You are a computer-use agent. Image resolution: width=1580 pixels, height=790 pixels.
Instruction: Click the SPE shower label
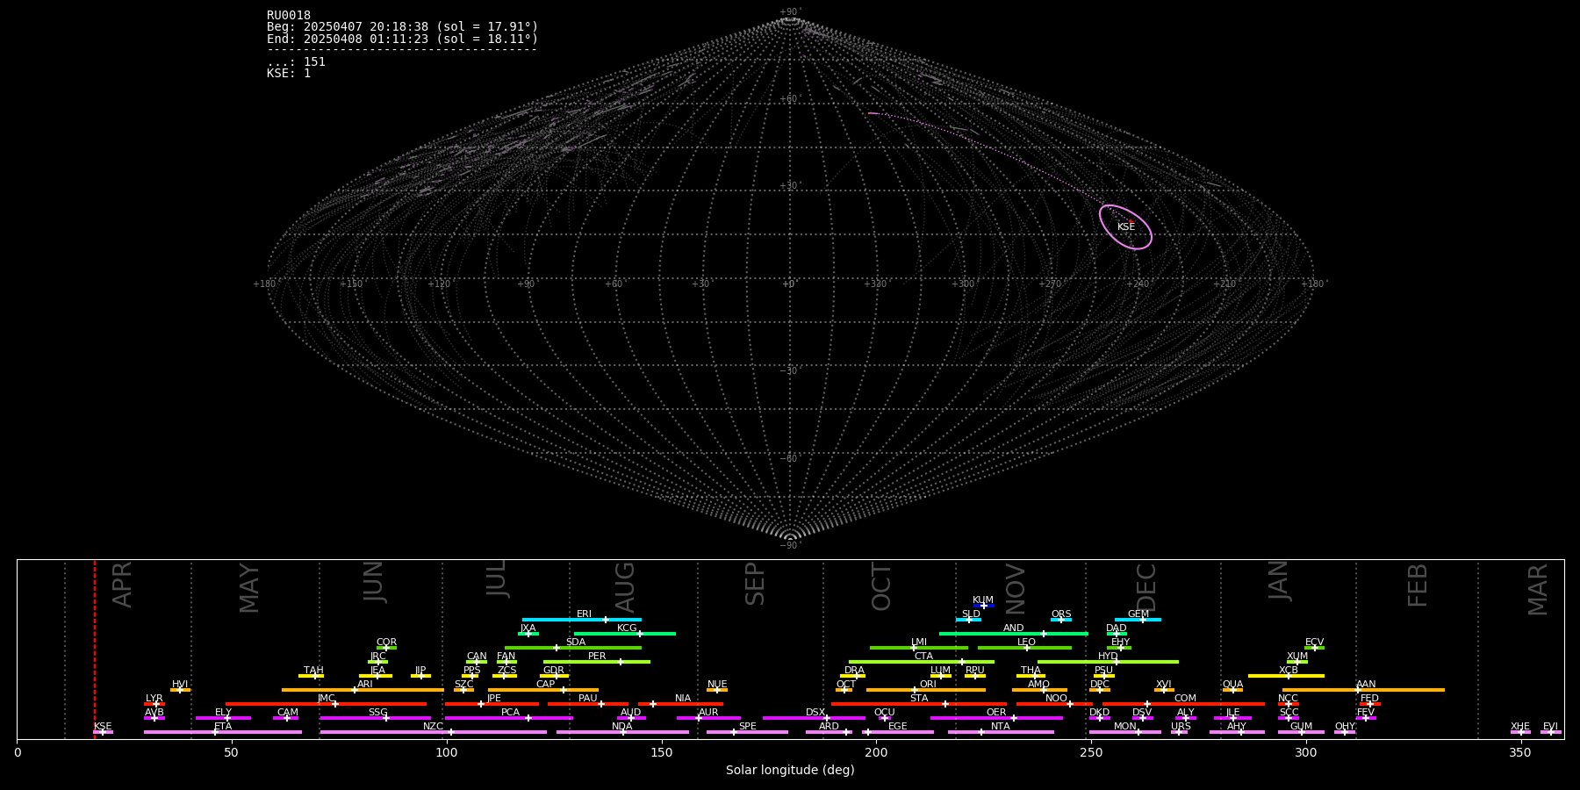(748, 727)
